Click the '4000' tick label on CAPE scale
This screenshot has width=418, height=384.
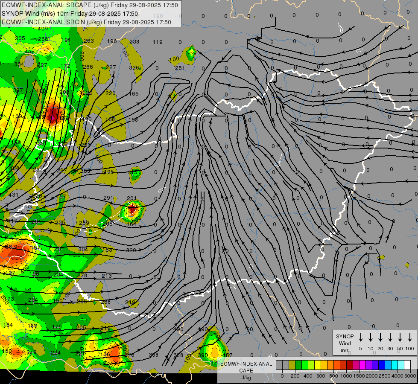[x=398, y=376]
